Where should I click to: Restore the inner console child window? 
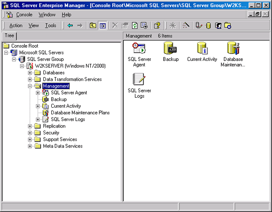[258, 14]
